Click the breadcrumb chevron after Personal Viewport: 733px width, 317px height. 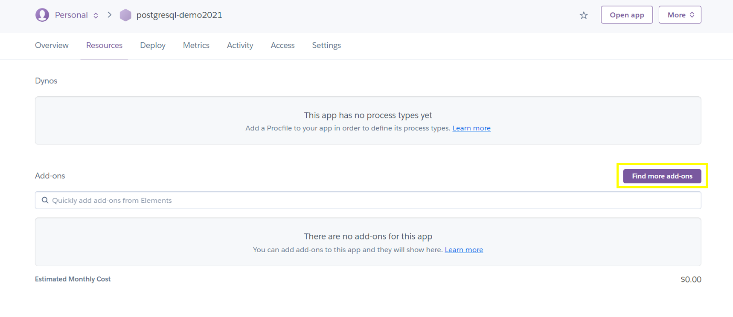pos(110,15)
